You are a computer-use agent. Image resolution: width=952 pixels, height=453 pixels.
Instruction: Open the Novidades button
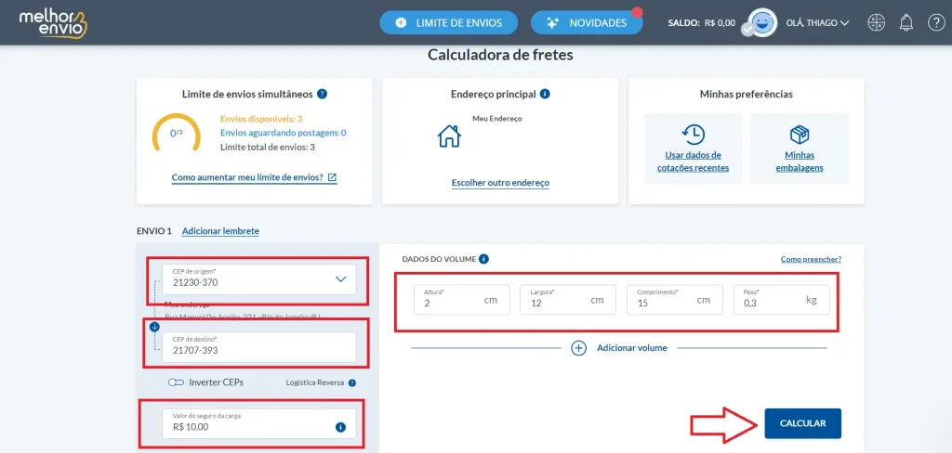coord(587,23)
